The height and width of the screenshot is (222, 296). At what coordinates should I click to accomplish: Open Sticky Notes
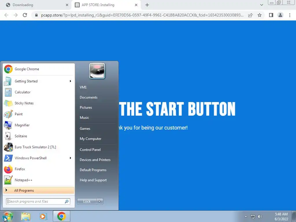tap(39, 103)
